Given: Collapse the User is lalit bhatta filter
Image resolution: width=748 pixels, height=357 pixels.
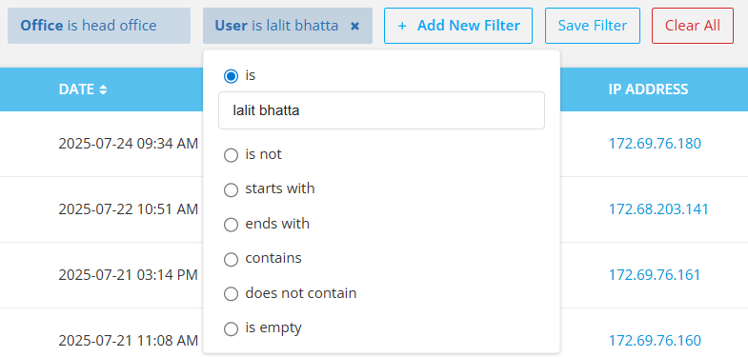Looking at the screenshot, I should [276, 26].
